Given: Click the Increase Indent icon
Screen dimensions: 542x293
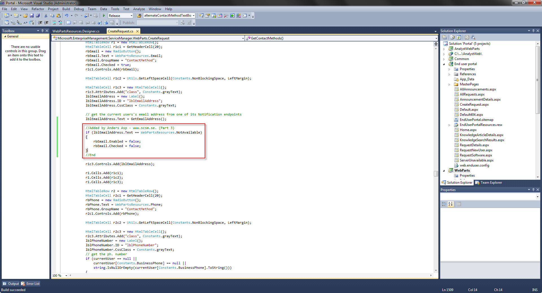Looking at the screenshot, I should (46, 23).
